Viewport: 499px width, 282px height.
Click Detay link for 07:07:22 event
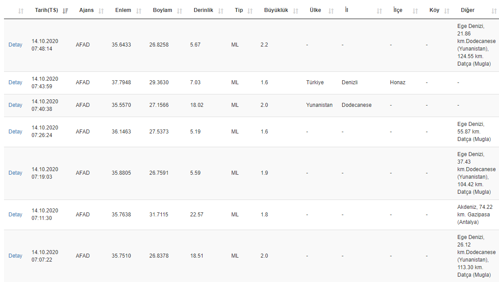point(15,256)
